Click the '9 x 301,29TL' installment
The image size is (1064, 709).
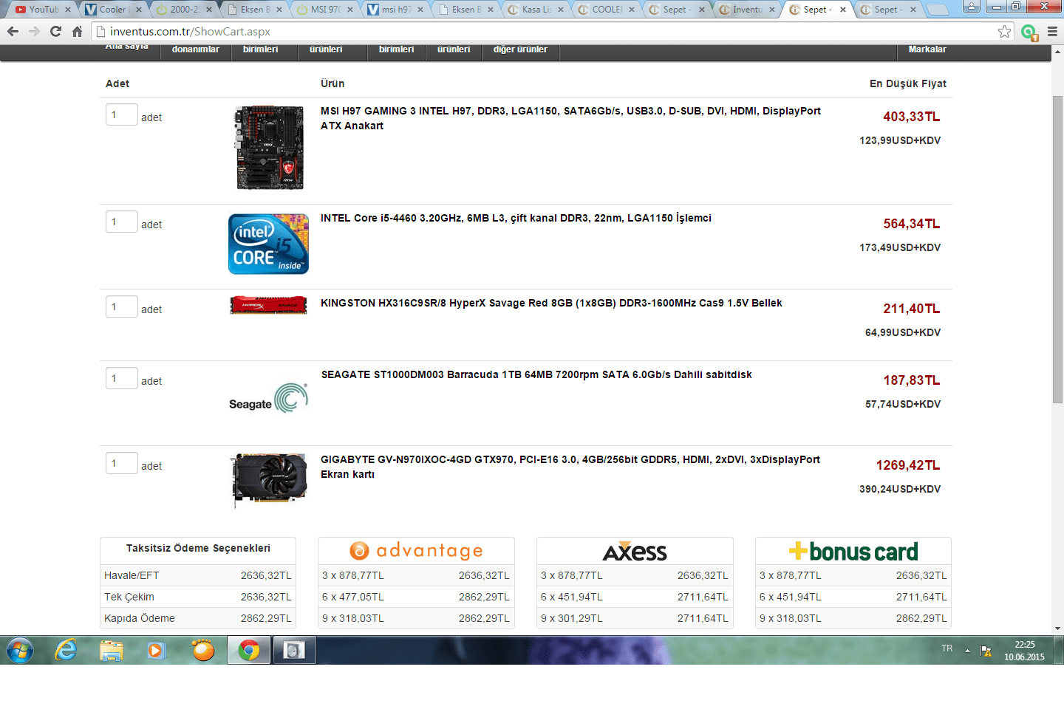point(572,618)
